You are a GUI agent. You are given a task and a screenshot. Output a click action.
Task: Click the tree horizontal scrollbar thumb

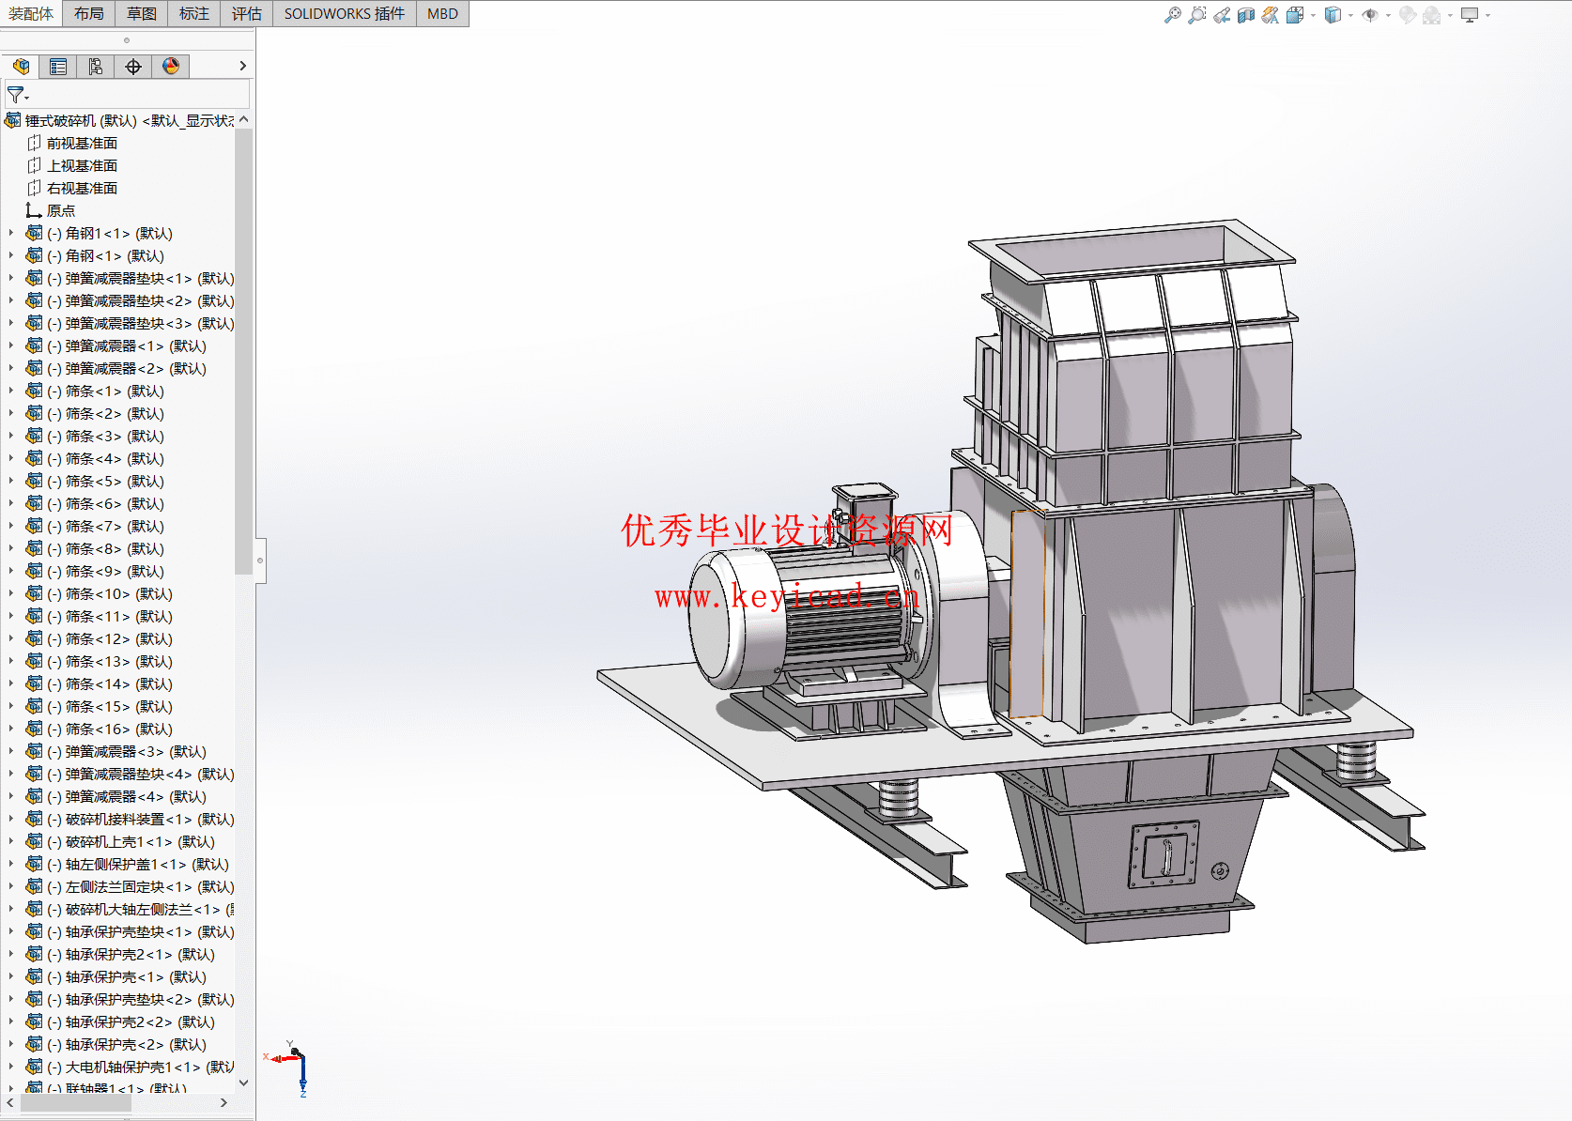pyautogui.click(x=75, y=1103)
